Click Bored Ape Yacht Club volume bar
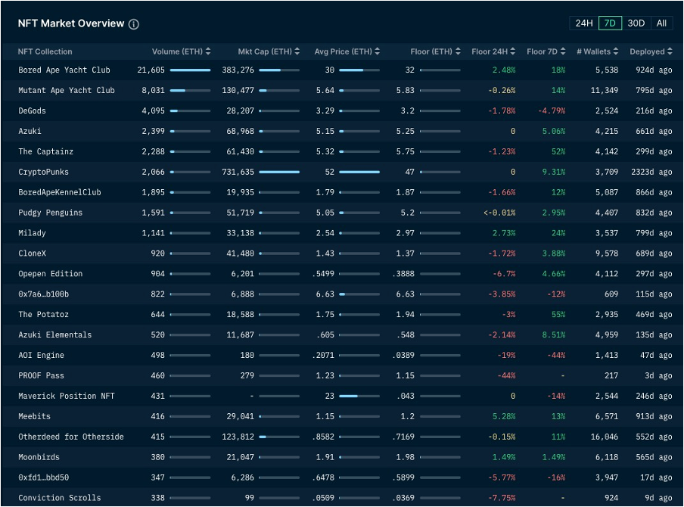The width and height of the screenshot is (684, 507). click(x=190, y=70)
